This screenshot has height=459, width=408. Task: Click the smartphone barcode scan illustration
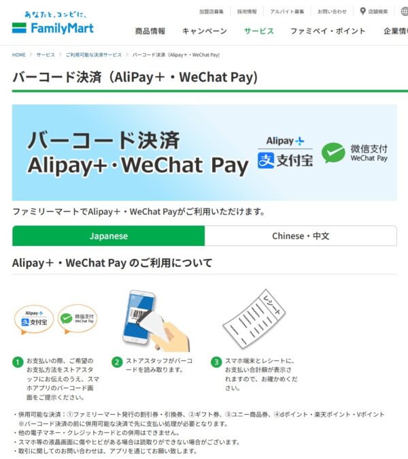(156, 321)
